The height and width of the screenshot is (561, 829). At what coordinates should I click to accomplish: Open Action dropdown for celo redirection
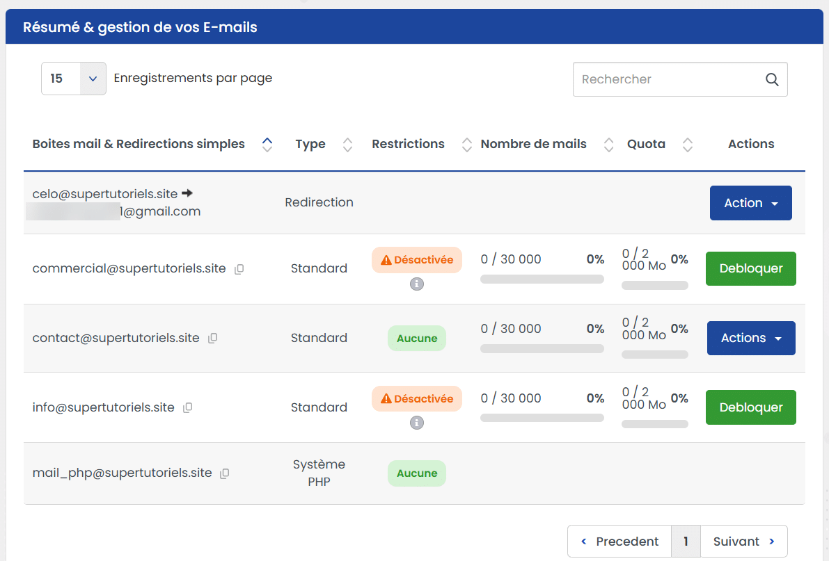(x=751, y=203)
